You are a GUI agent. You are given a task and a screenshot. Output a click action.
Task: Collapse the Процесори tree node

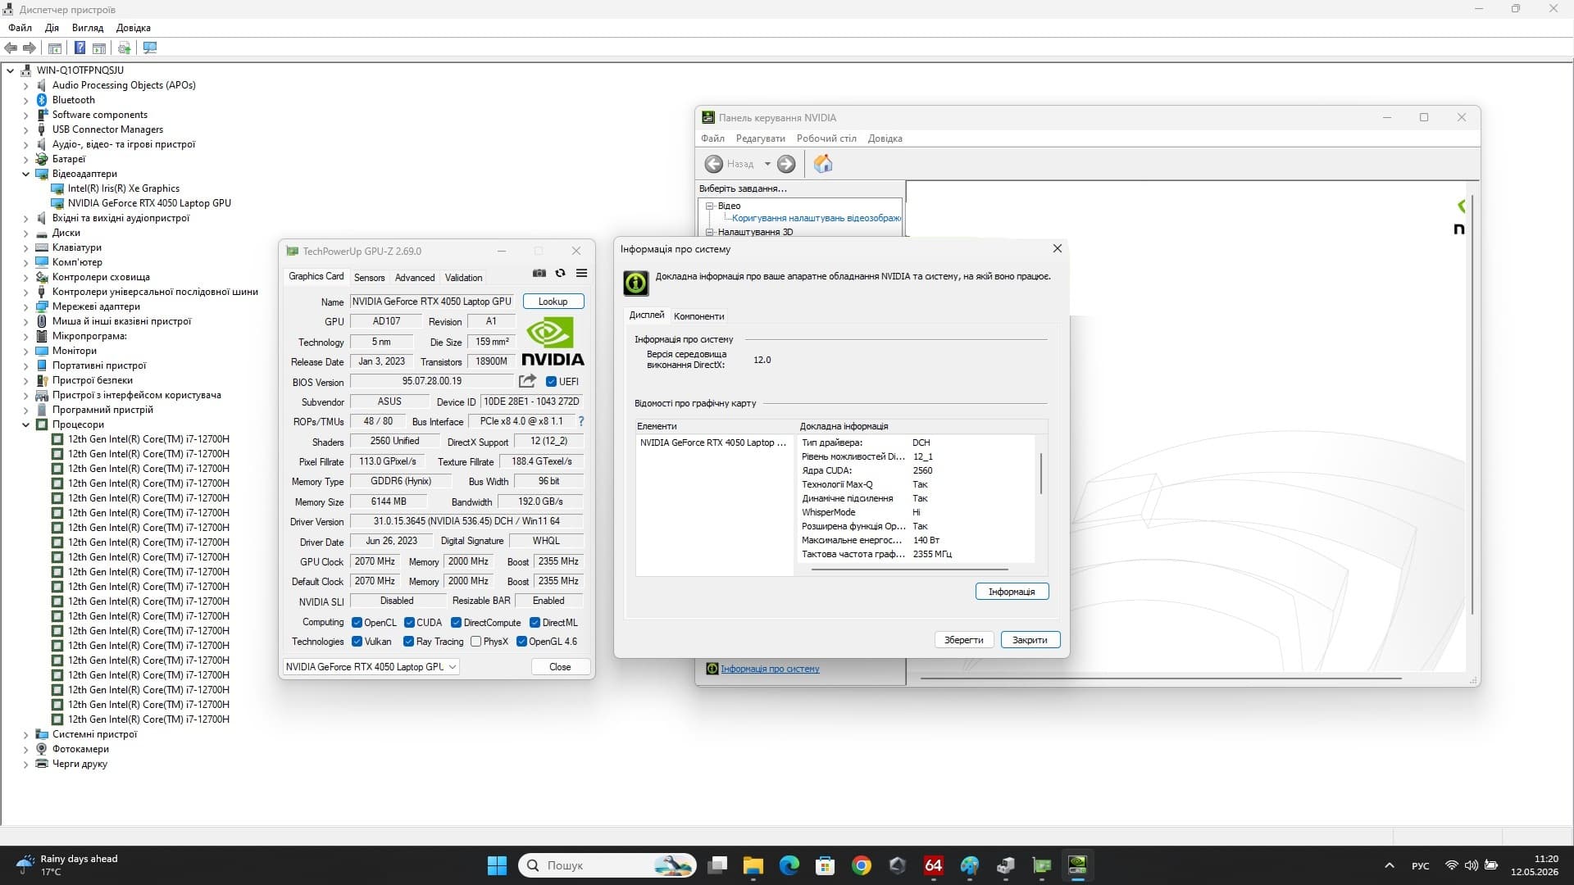tap(25, 424)
